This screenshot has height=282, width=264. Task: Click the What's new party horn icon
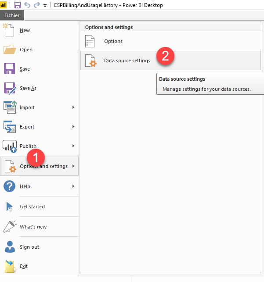[9, 226]
